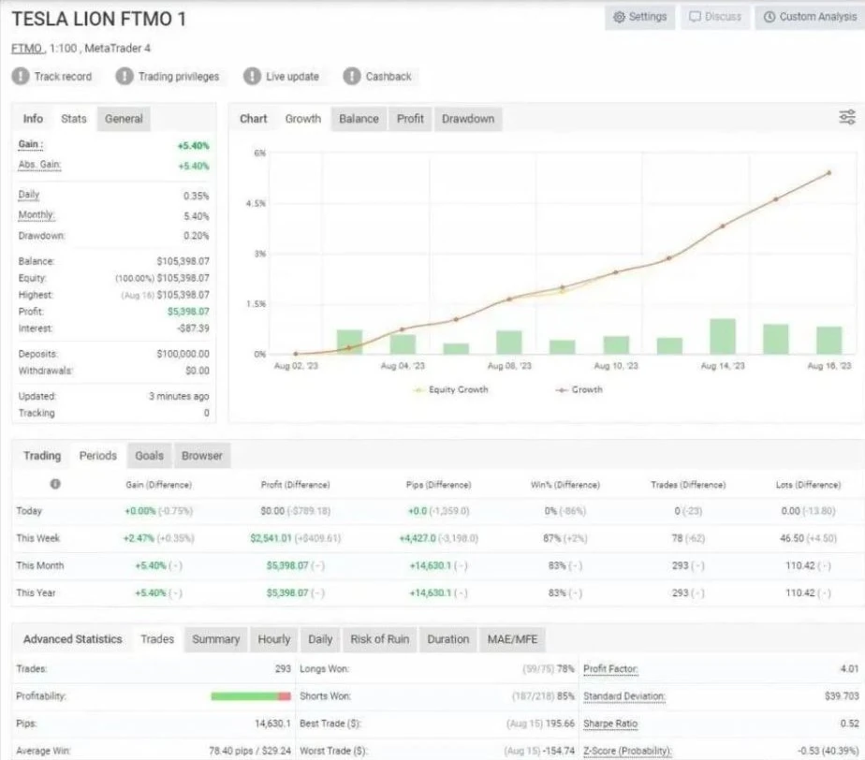Click the Profit Factor label link
865x760 pixels.
(x=610, y=669)
